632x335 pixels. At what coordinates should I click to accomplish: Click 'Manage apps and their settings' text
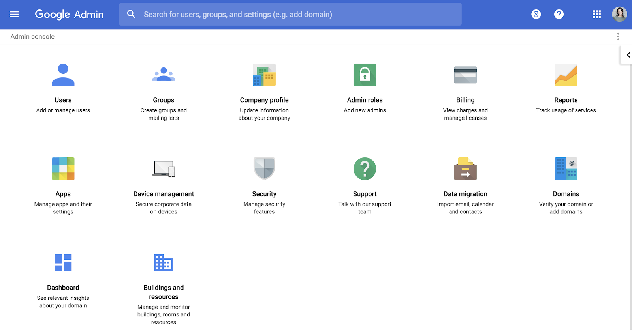(63, 208)
